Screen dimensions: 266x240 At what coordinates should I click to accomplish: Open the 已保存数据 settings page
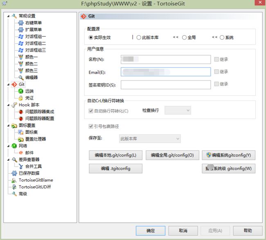click(x=29, y=173)
